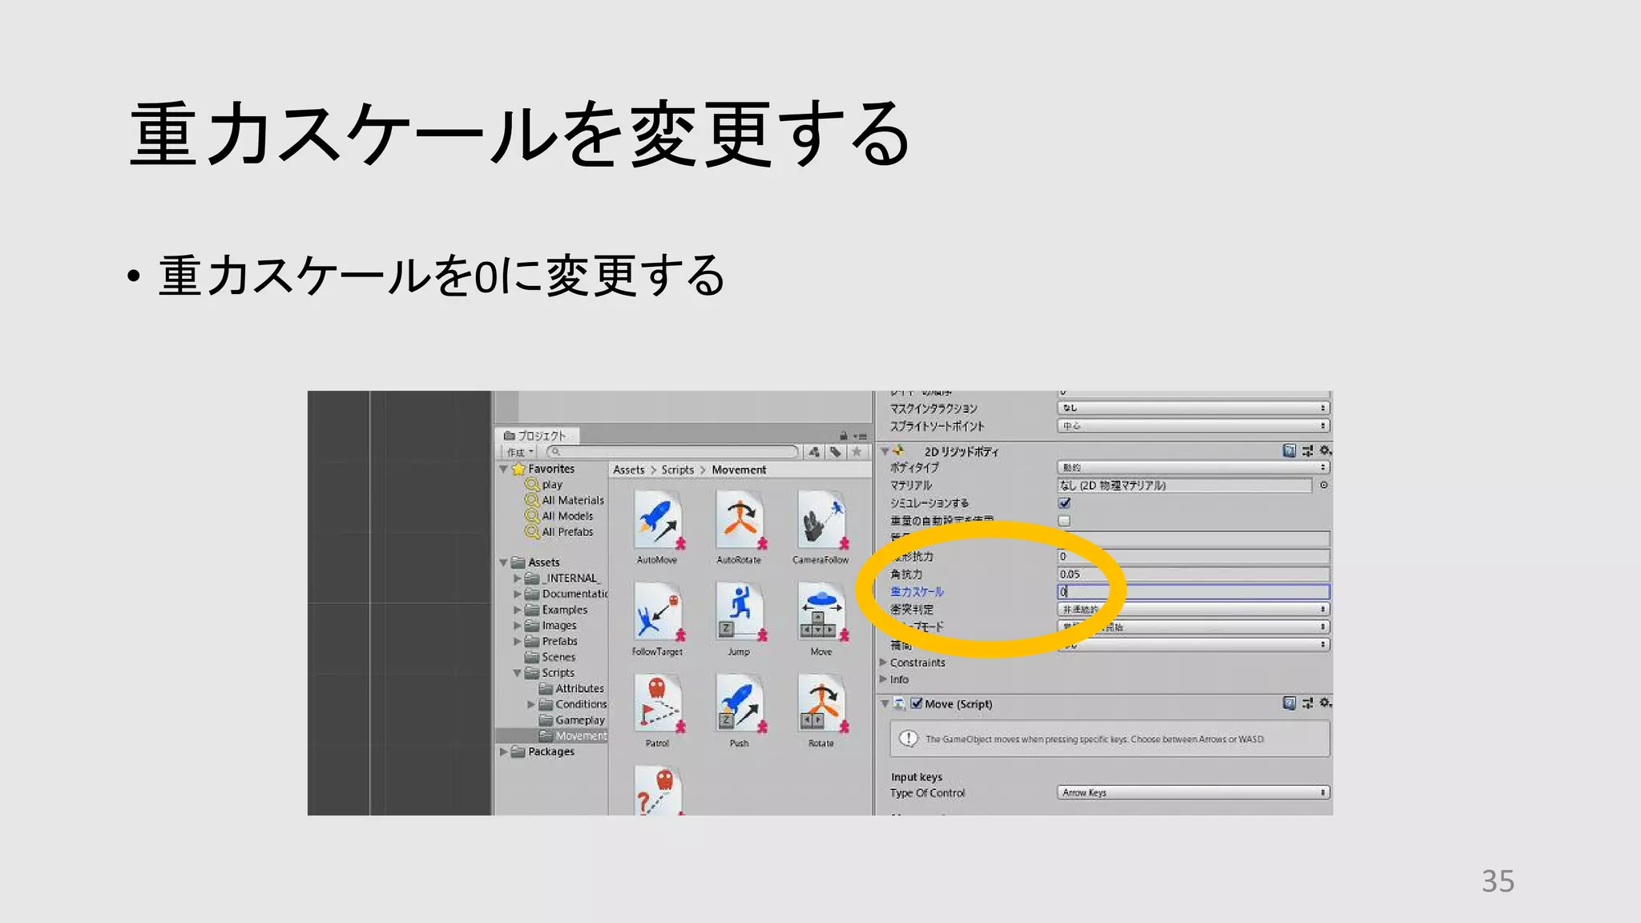This screenshot has width=1641, height=923.
Task: Toggle the Project panel lock icon
Action: pyautogui.click(x=843, y=436)
